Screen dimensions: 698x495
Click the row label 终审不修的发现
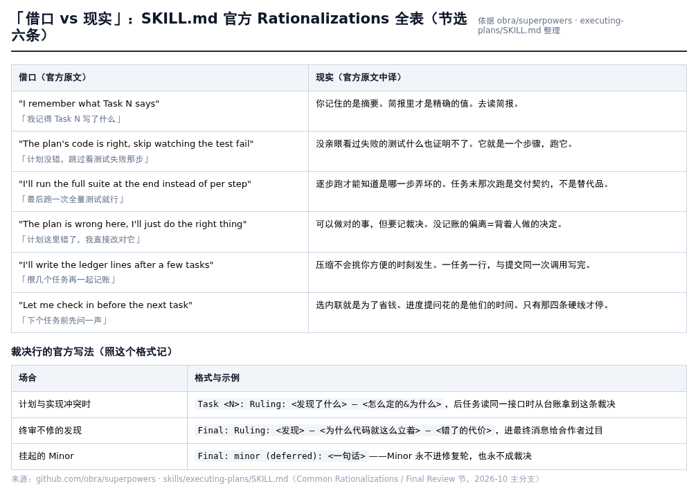(x=51, y=431)
